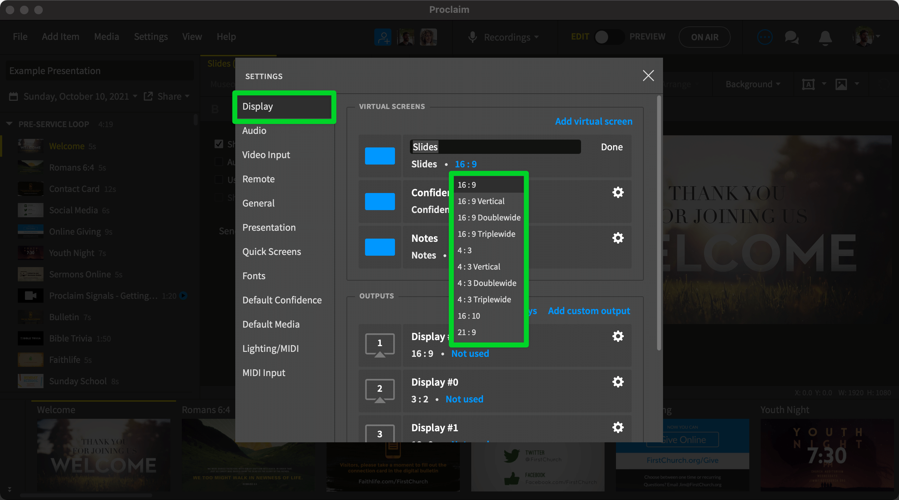Choose 16 : 9 Vertical aspect ratio

click(489, 201)
